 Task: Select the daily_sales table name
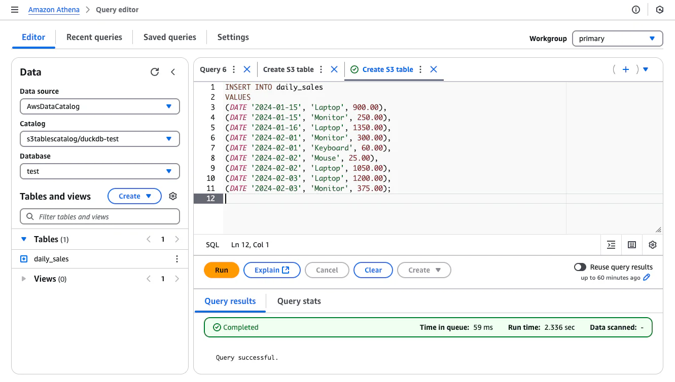51,259
